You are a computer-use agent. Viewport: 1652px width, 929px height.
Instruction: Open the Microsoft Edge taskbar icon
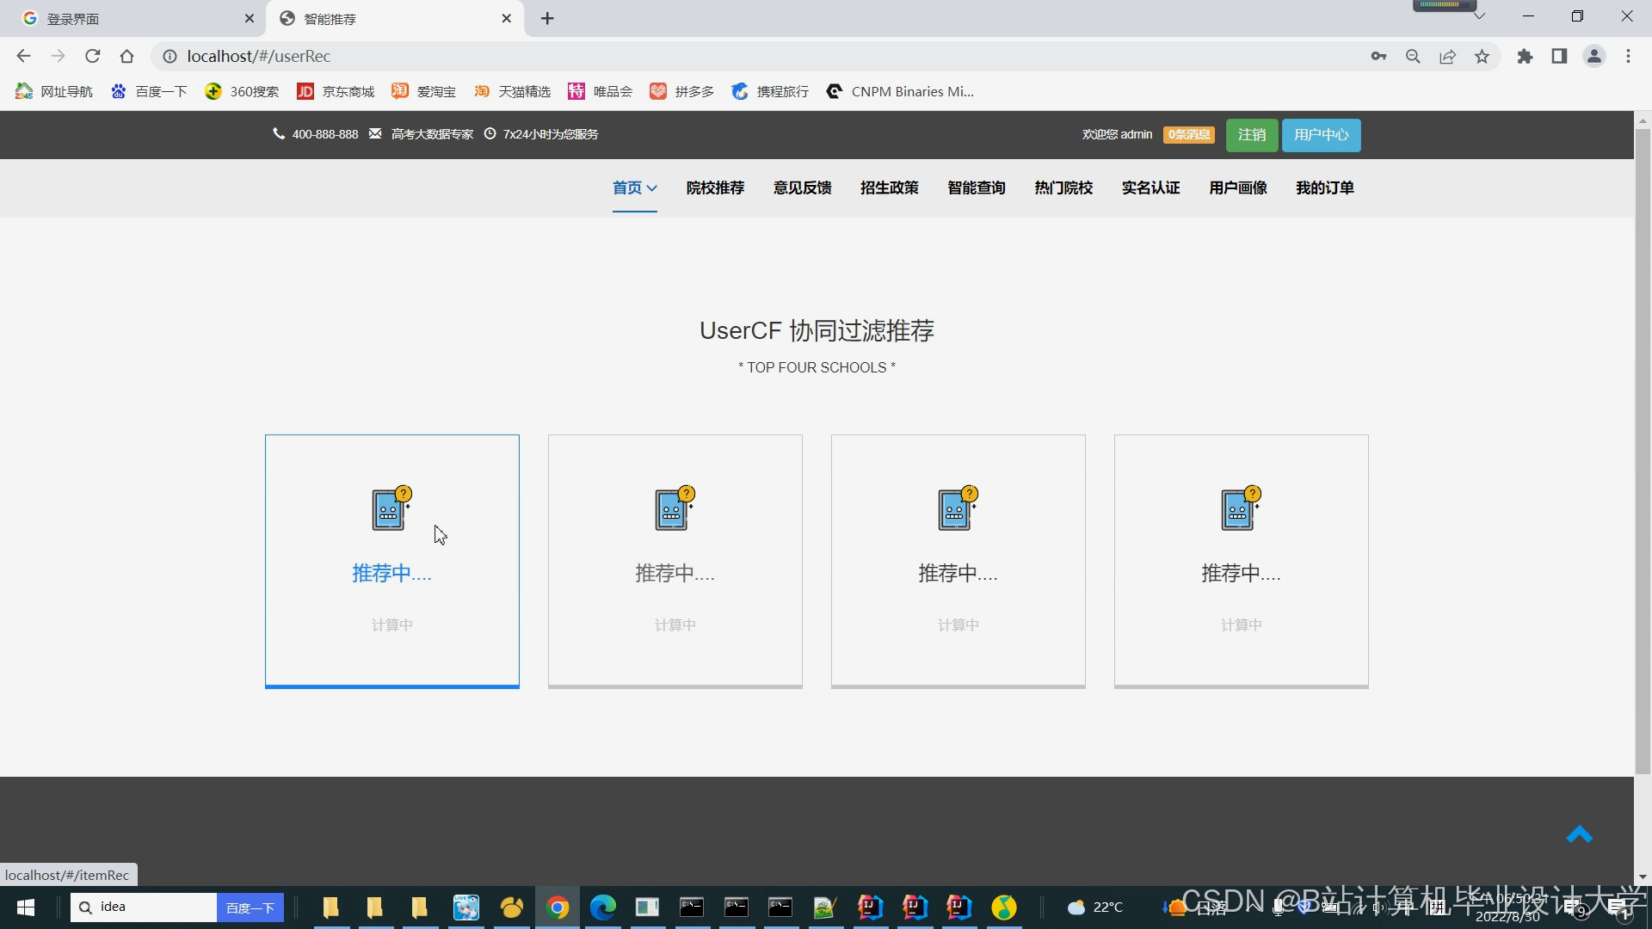click(602, 907)
